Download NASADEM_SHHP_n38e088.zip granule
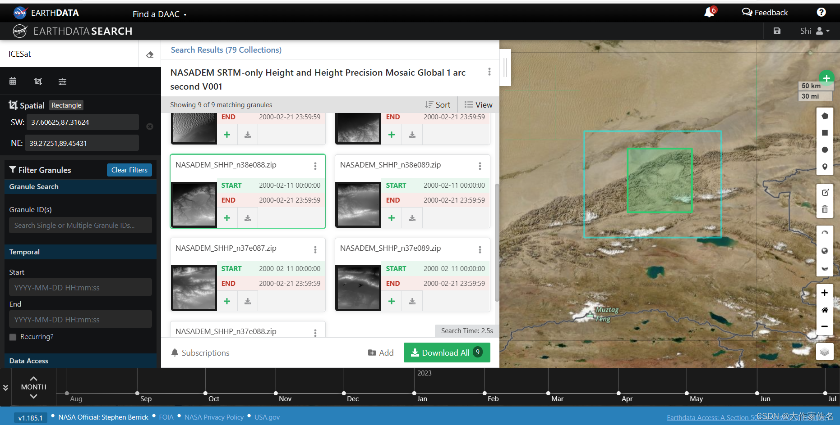Viewport: 840px width, 425px height. [248, 218]
